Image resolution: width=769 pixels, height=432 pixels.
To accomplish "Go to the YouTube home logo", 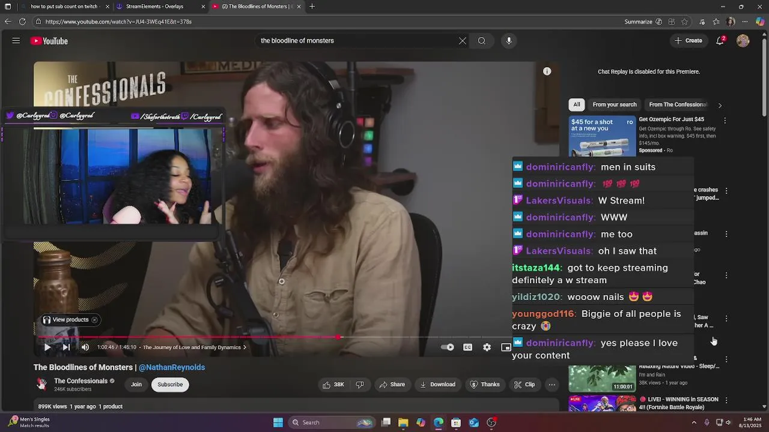I will 49,41.
